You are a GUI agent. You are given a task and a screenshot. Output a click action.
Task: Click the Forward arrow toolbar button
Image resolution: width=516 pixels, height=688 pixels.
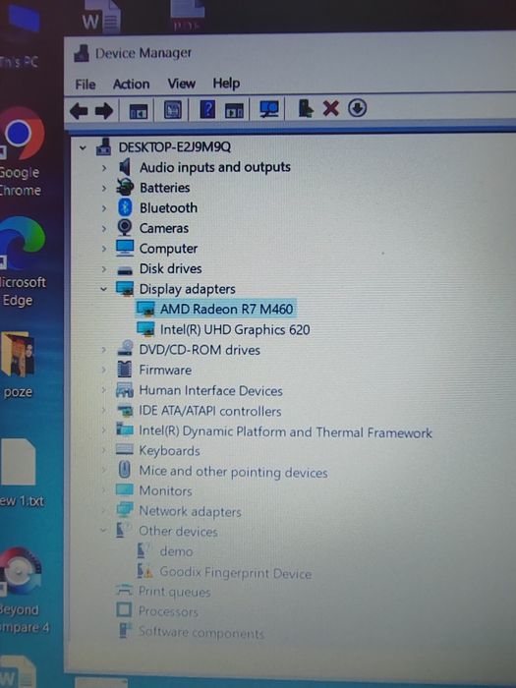tap(104, 110)
